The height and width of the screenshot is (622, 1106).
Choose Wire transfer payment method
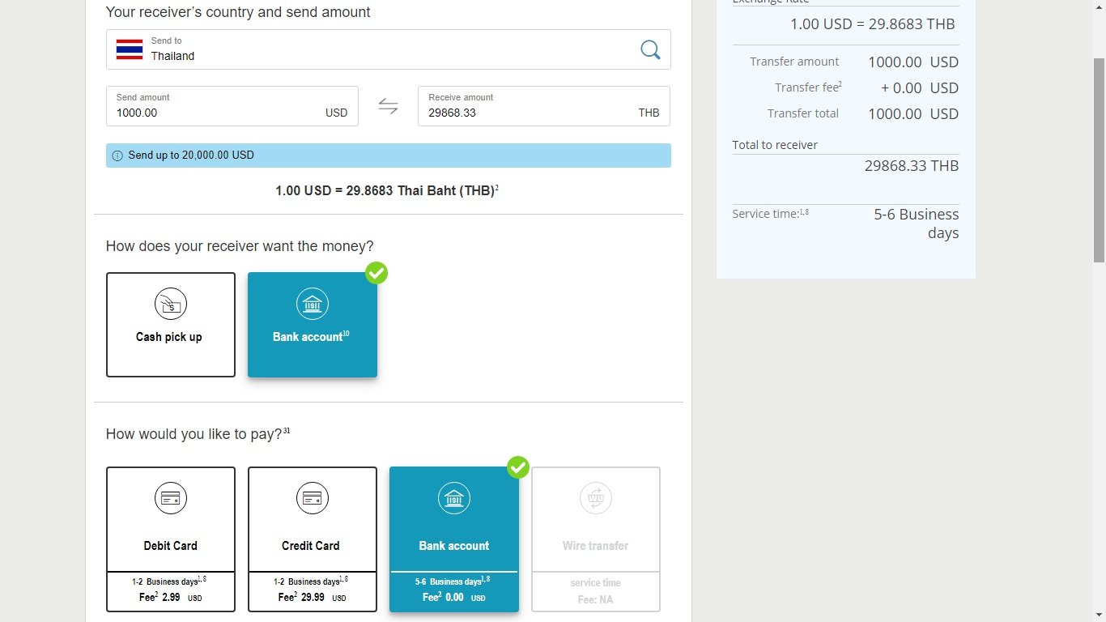(596, 539)
